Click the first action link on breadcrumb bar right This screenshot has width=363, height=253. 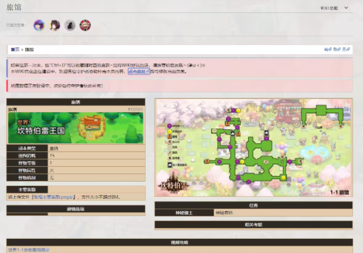[328, 50]
